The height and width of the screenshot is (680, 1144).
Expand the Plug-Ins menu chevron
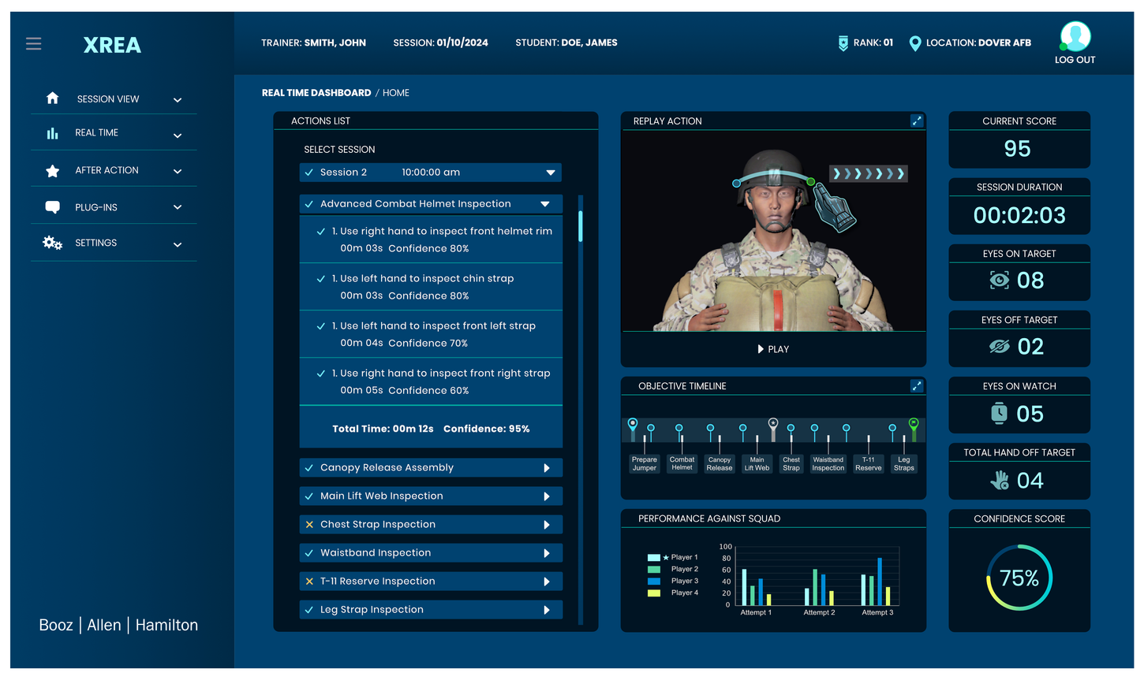178,207
